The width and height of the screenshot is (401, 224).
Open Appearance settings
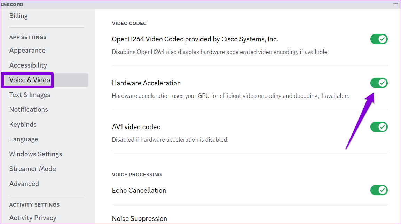coord(27,50)
